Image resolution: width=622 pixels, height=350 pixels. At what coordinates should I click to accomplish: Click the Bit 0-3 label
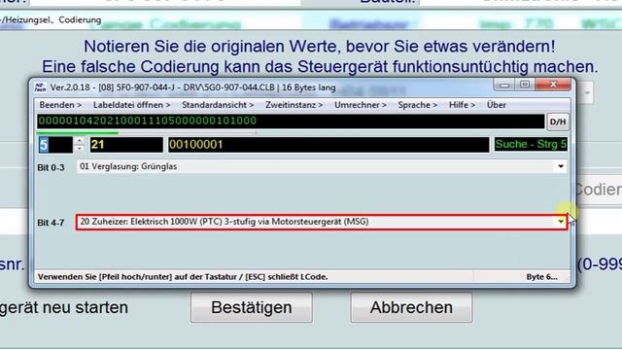51,167
